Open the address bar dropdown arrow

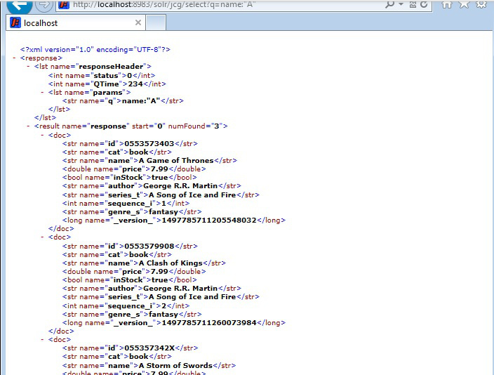coord(401,4)
